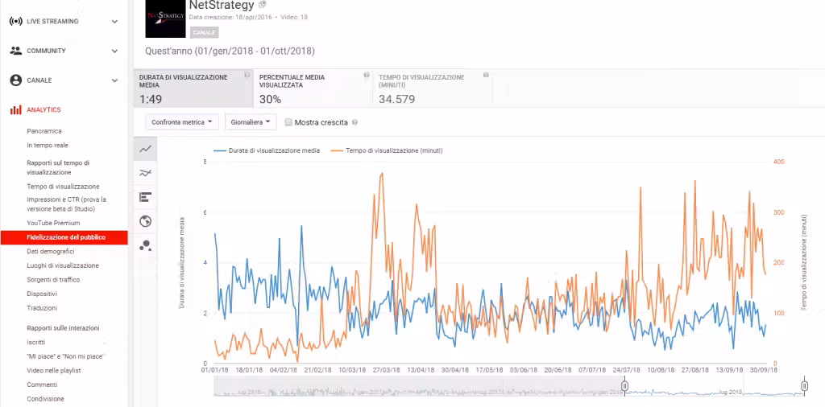Expand the Community sidebar section
This screenshot has width=825, height=407.
(64, 51)
